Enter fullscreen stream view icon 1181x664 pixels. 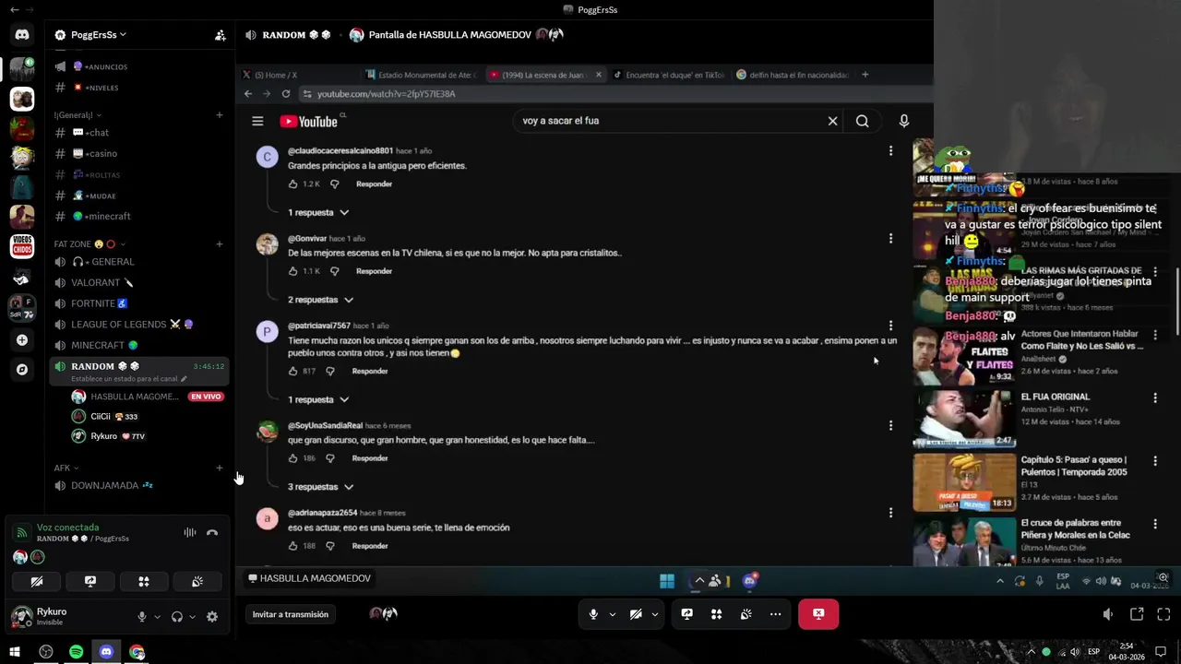point(1163,614)
